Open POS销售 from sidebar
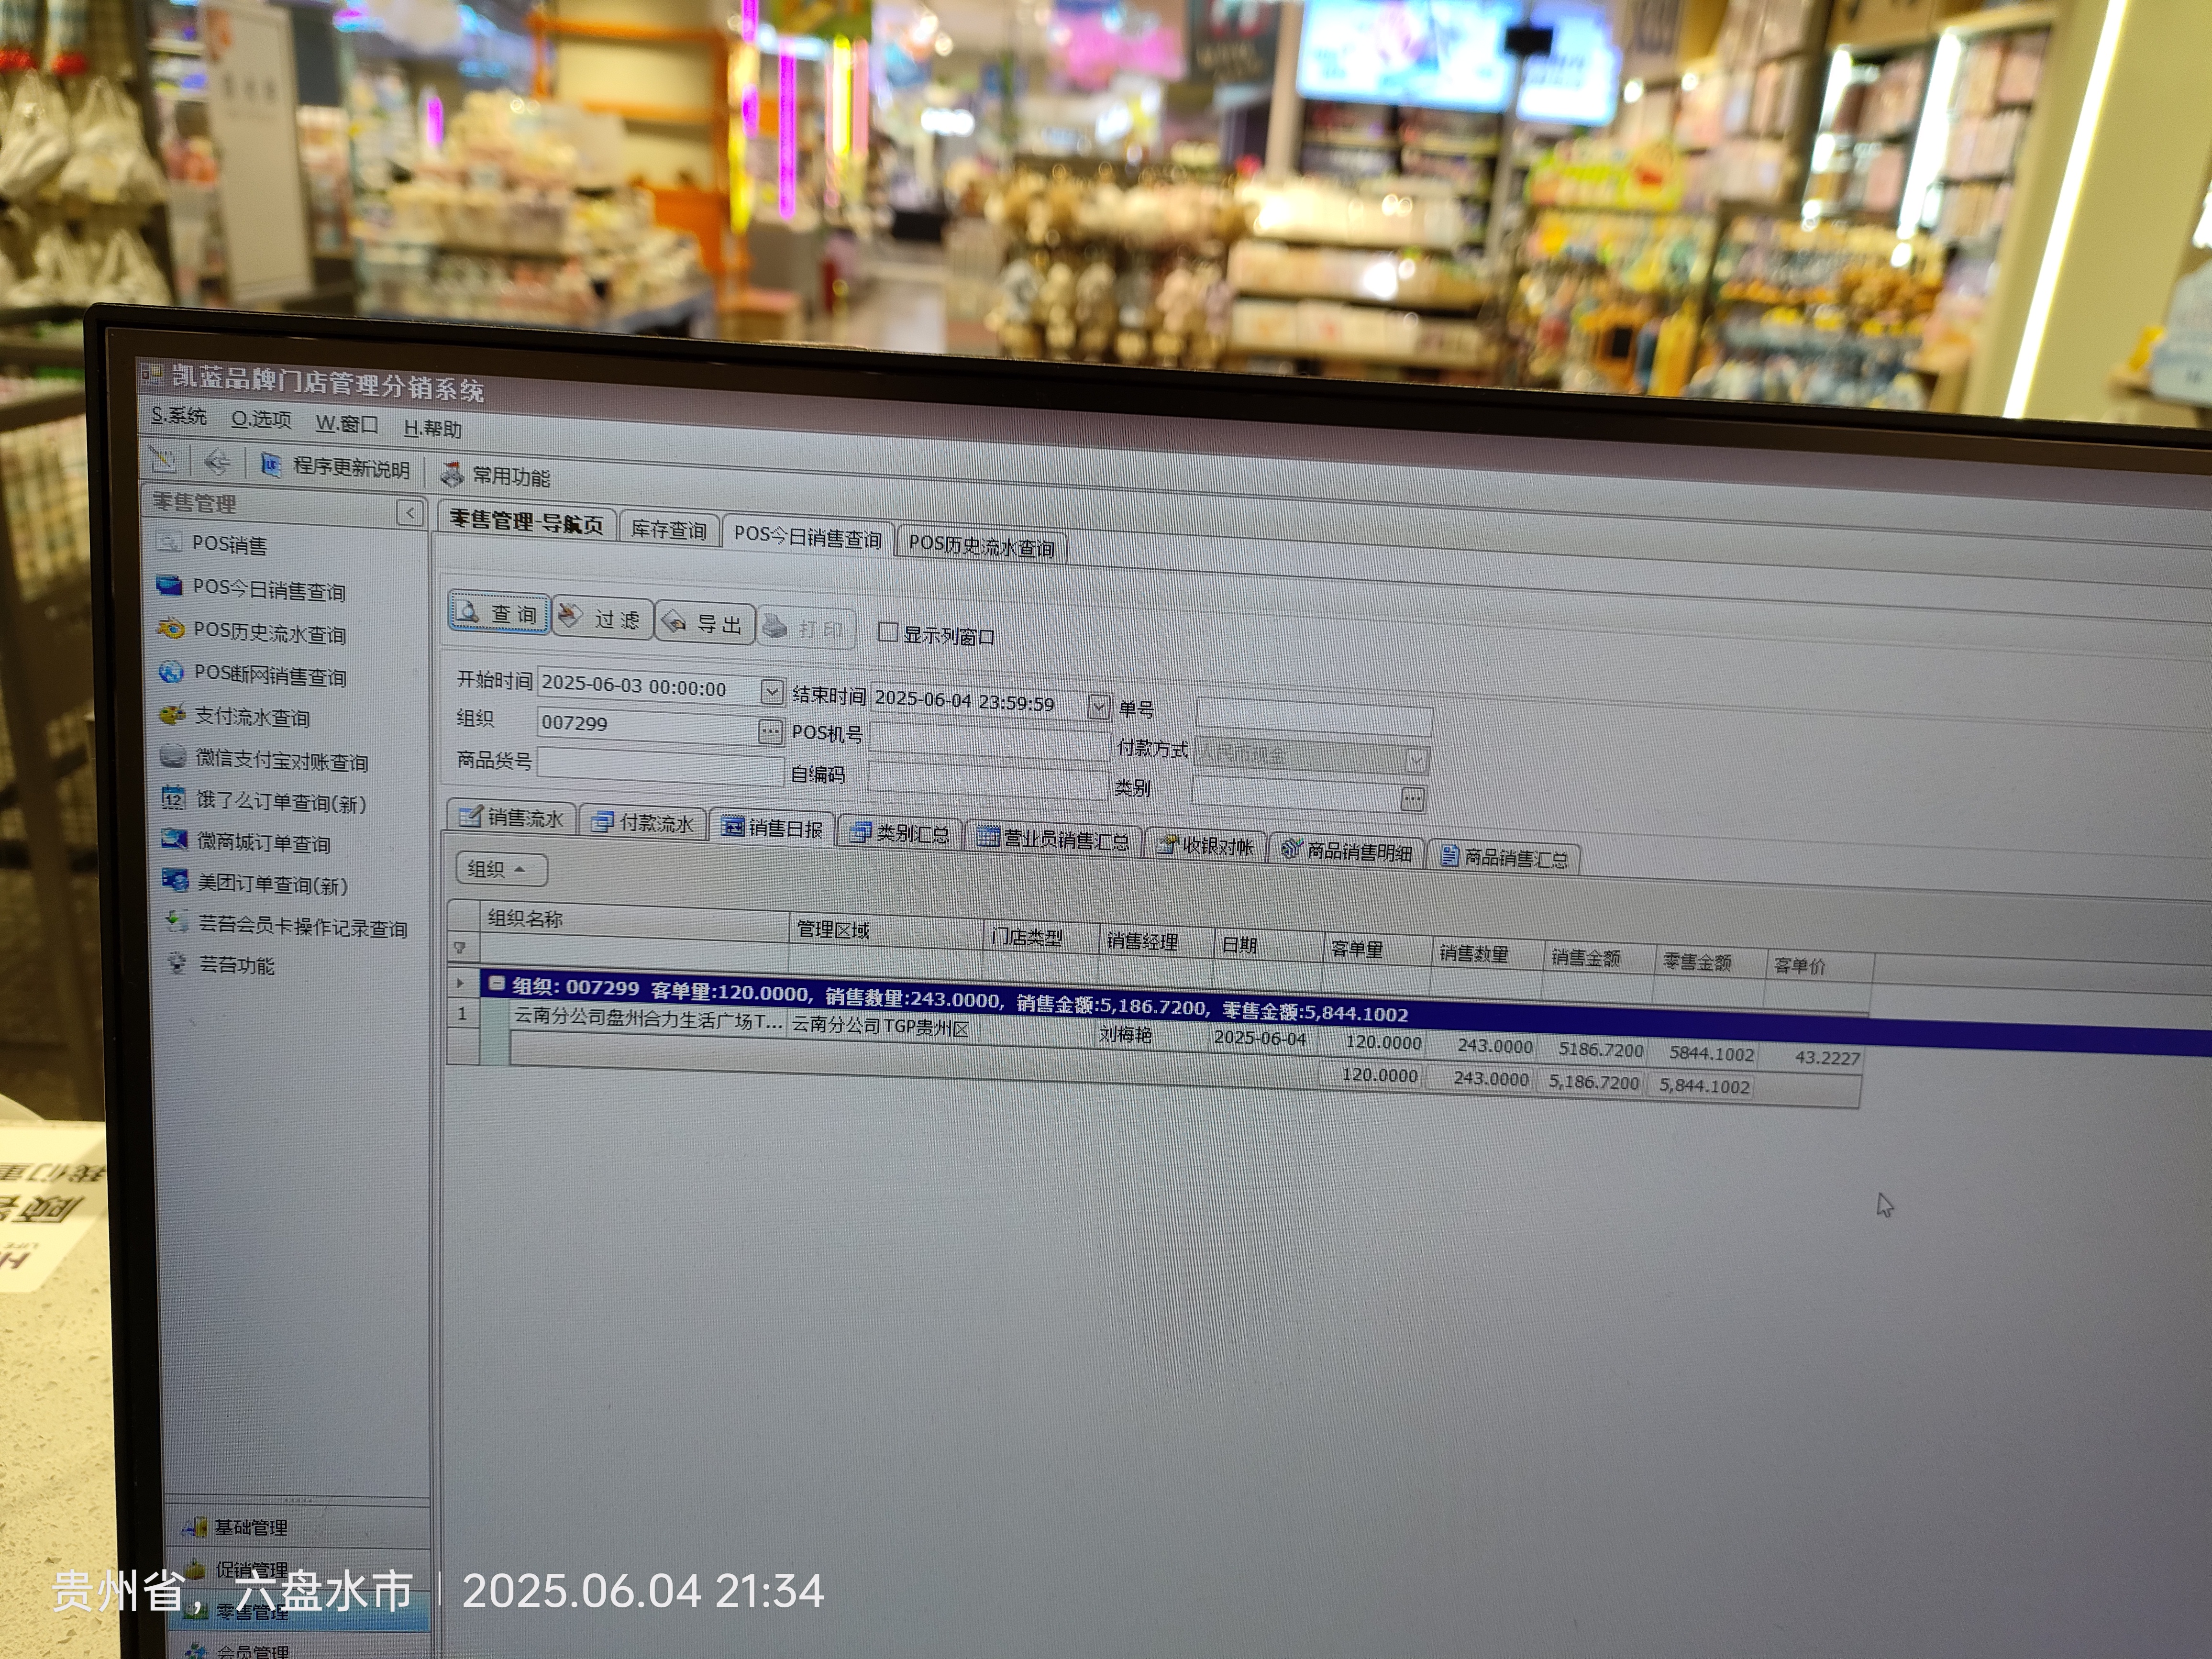 229,545
